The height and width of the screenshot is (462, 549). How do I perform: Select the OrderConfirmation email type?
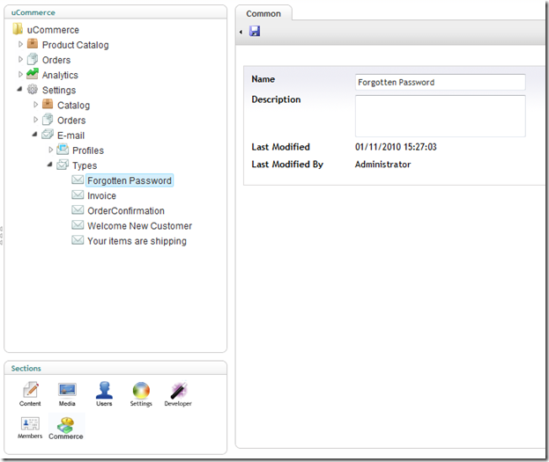126,210
